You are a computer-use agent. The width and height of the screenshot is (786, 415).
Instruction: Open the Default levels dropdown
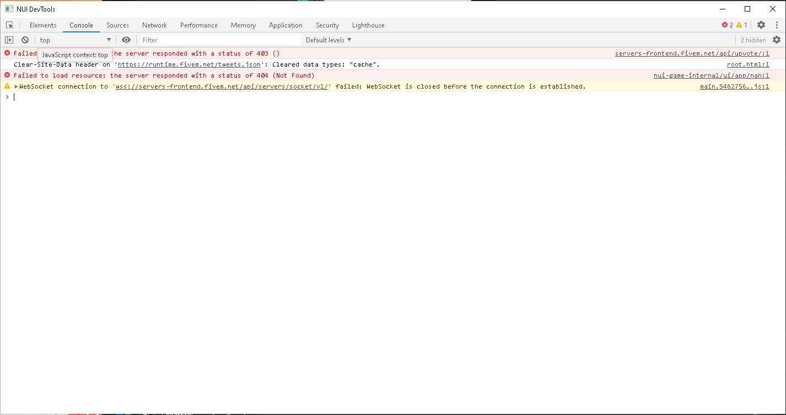click(329, 40)
